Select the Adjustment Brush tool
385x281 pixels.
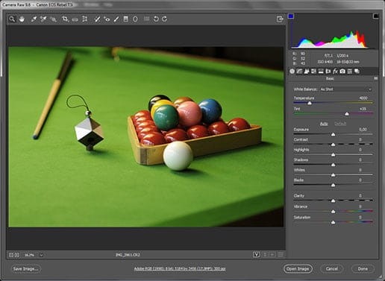coord(116,19)
